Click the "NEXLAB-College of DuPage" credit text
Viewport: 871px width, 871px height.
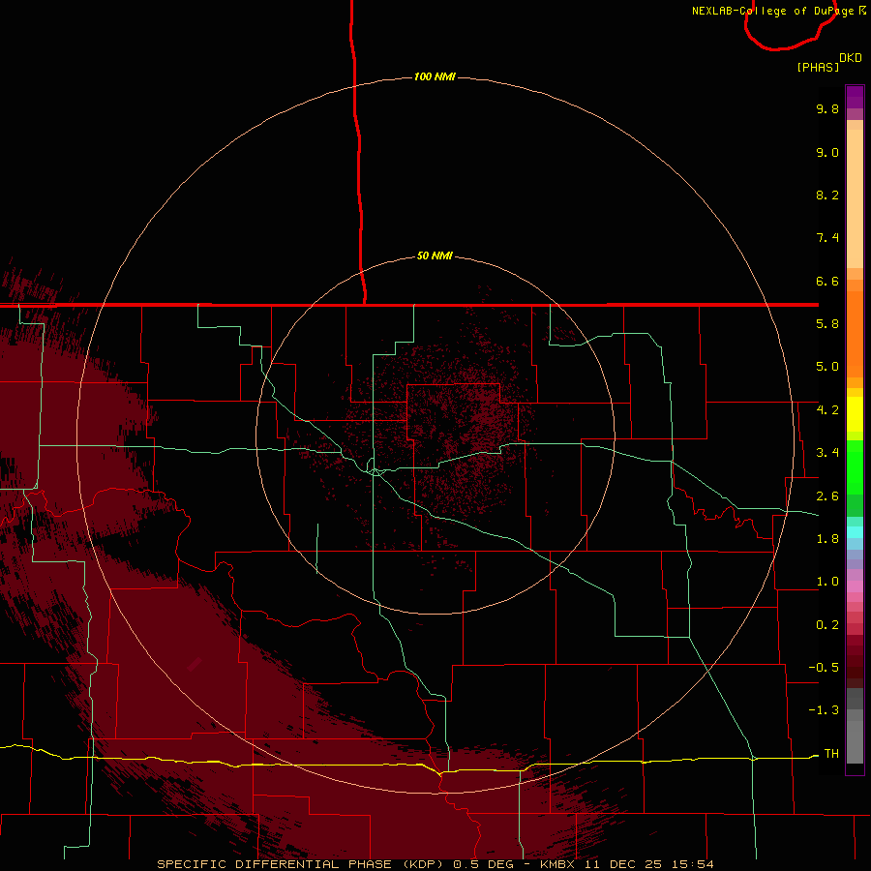pyautogui.click(x=775, y=11)
